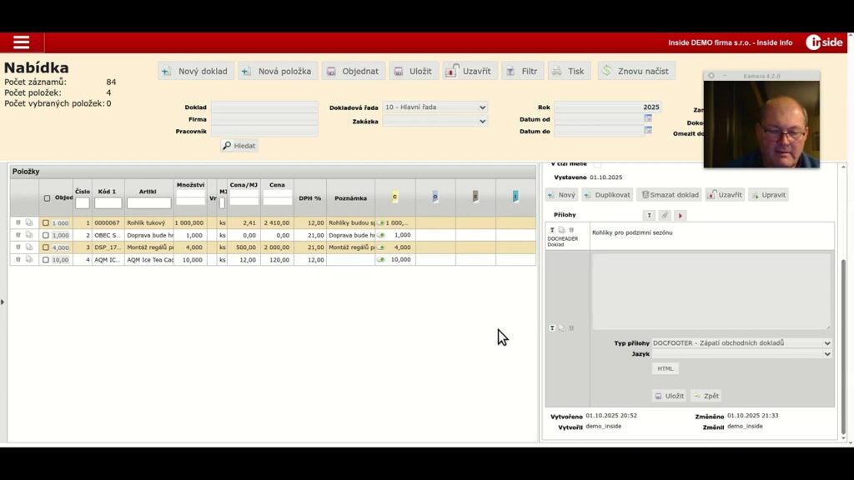Tick the checkbox for row 0000067
This screenshot has width=854, height=480.
[x=46, y=223]
